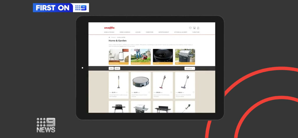Open the Brand filter
The height and width of the screenshot is (138, 298).
click(117, 68)
